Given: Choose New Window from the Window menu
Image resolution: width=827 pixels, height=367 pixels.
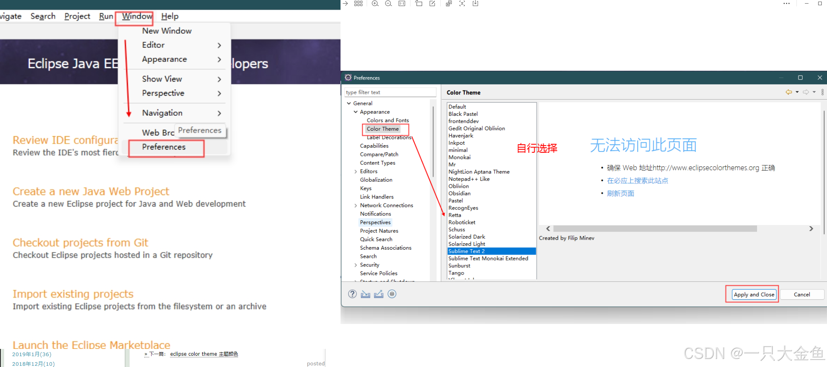Looking at the screenshot, I should [x=167, y=31].
